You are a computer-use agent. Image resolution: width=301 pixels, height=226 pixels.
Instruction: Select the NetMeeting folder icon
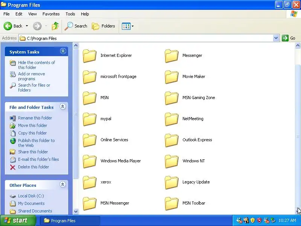tap(172, 119)
